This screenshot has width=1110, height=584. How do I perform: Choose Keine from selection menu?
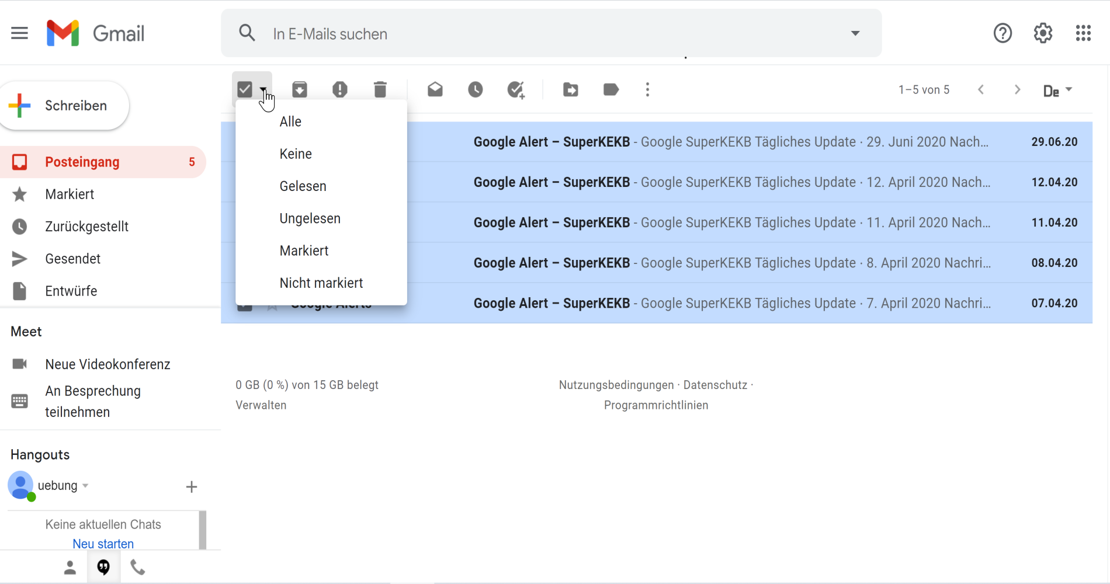pyautogui.click(x=321, y=154)
